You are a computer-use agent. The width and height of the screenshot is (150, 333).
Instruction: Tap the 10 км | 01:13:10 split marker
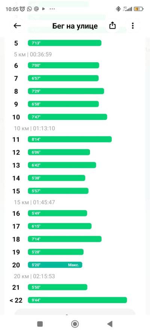tap(34, 128)
